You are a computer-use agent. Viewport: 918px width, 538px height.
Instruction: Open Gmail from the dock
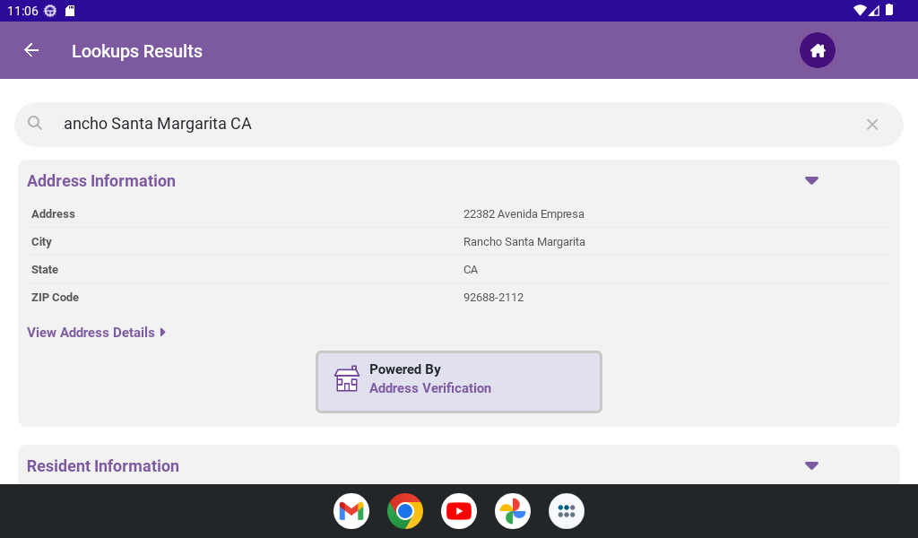click(351, 511)
